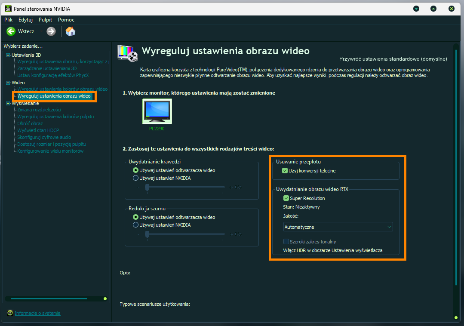Select the PL2290 monitor thumbnail

click(x=157, y=111)
